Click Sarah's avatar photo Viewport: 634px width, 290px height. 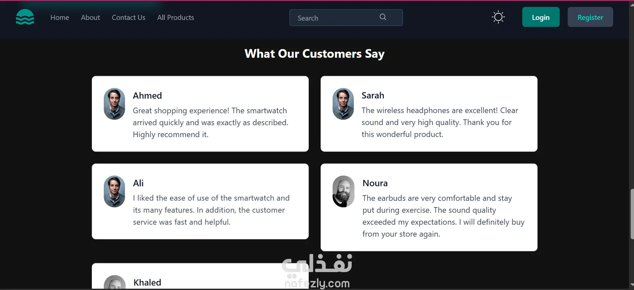click(x=343, y=104)
